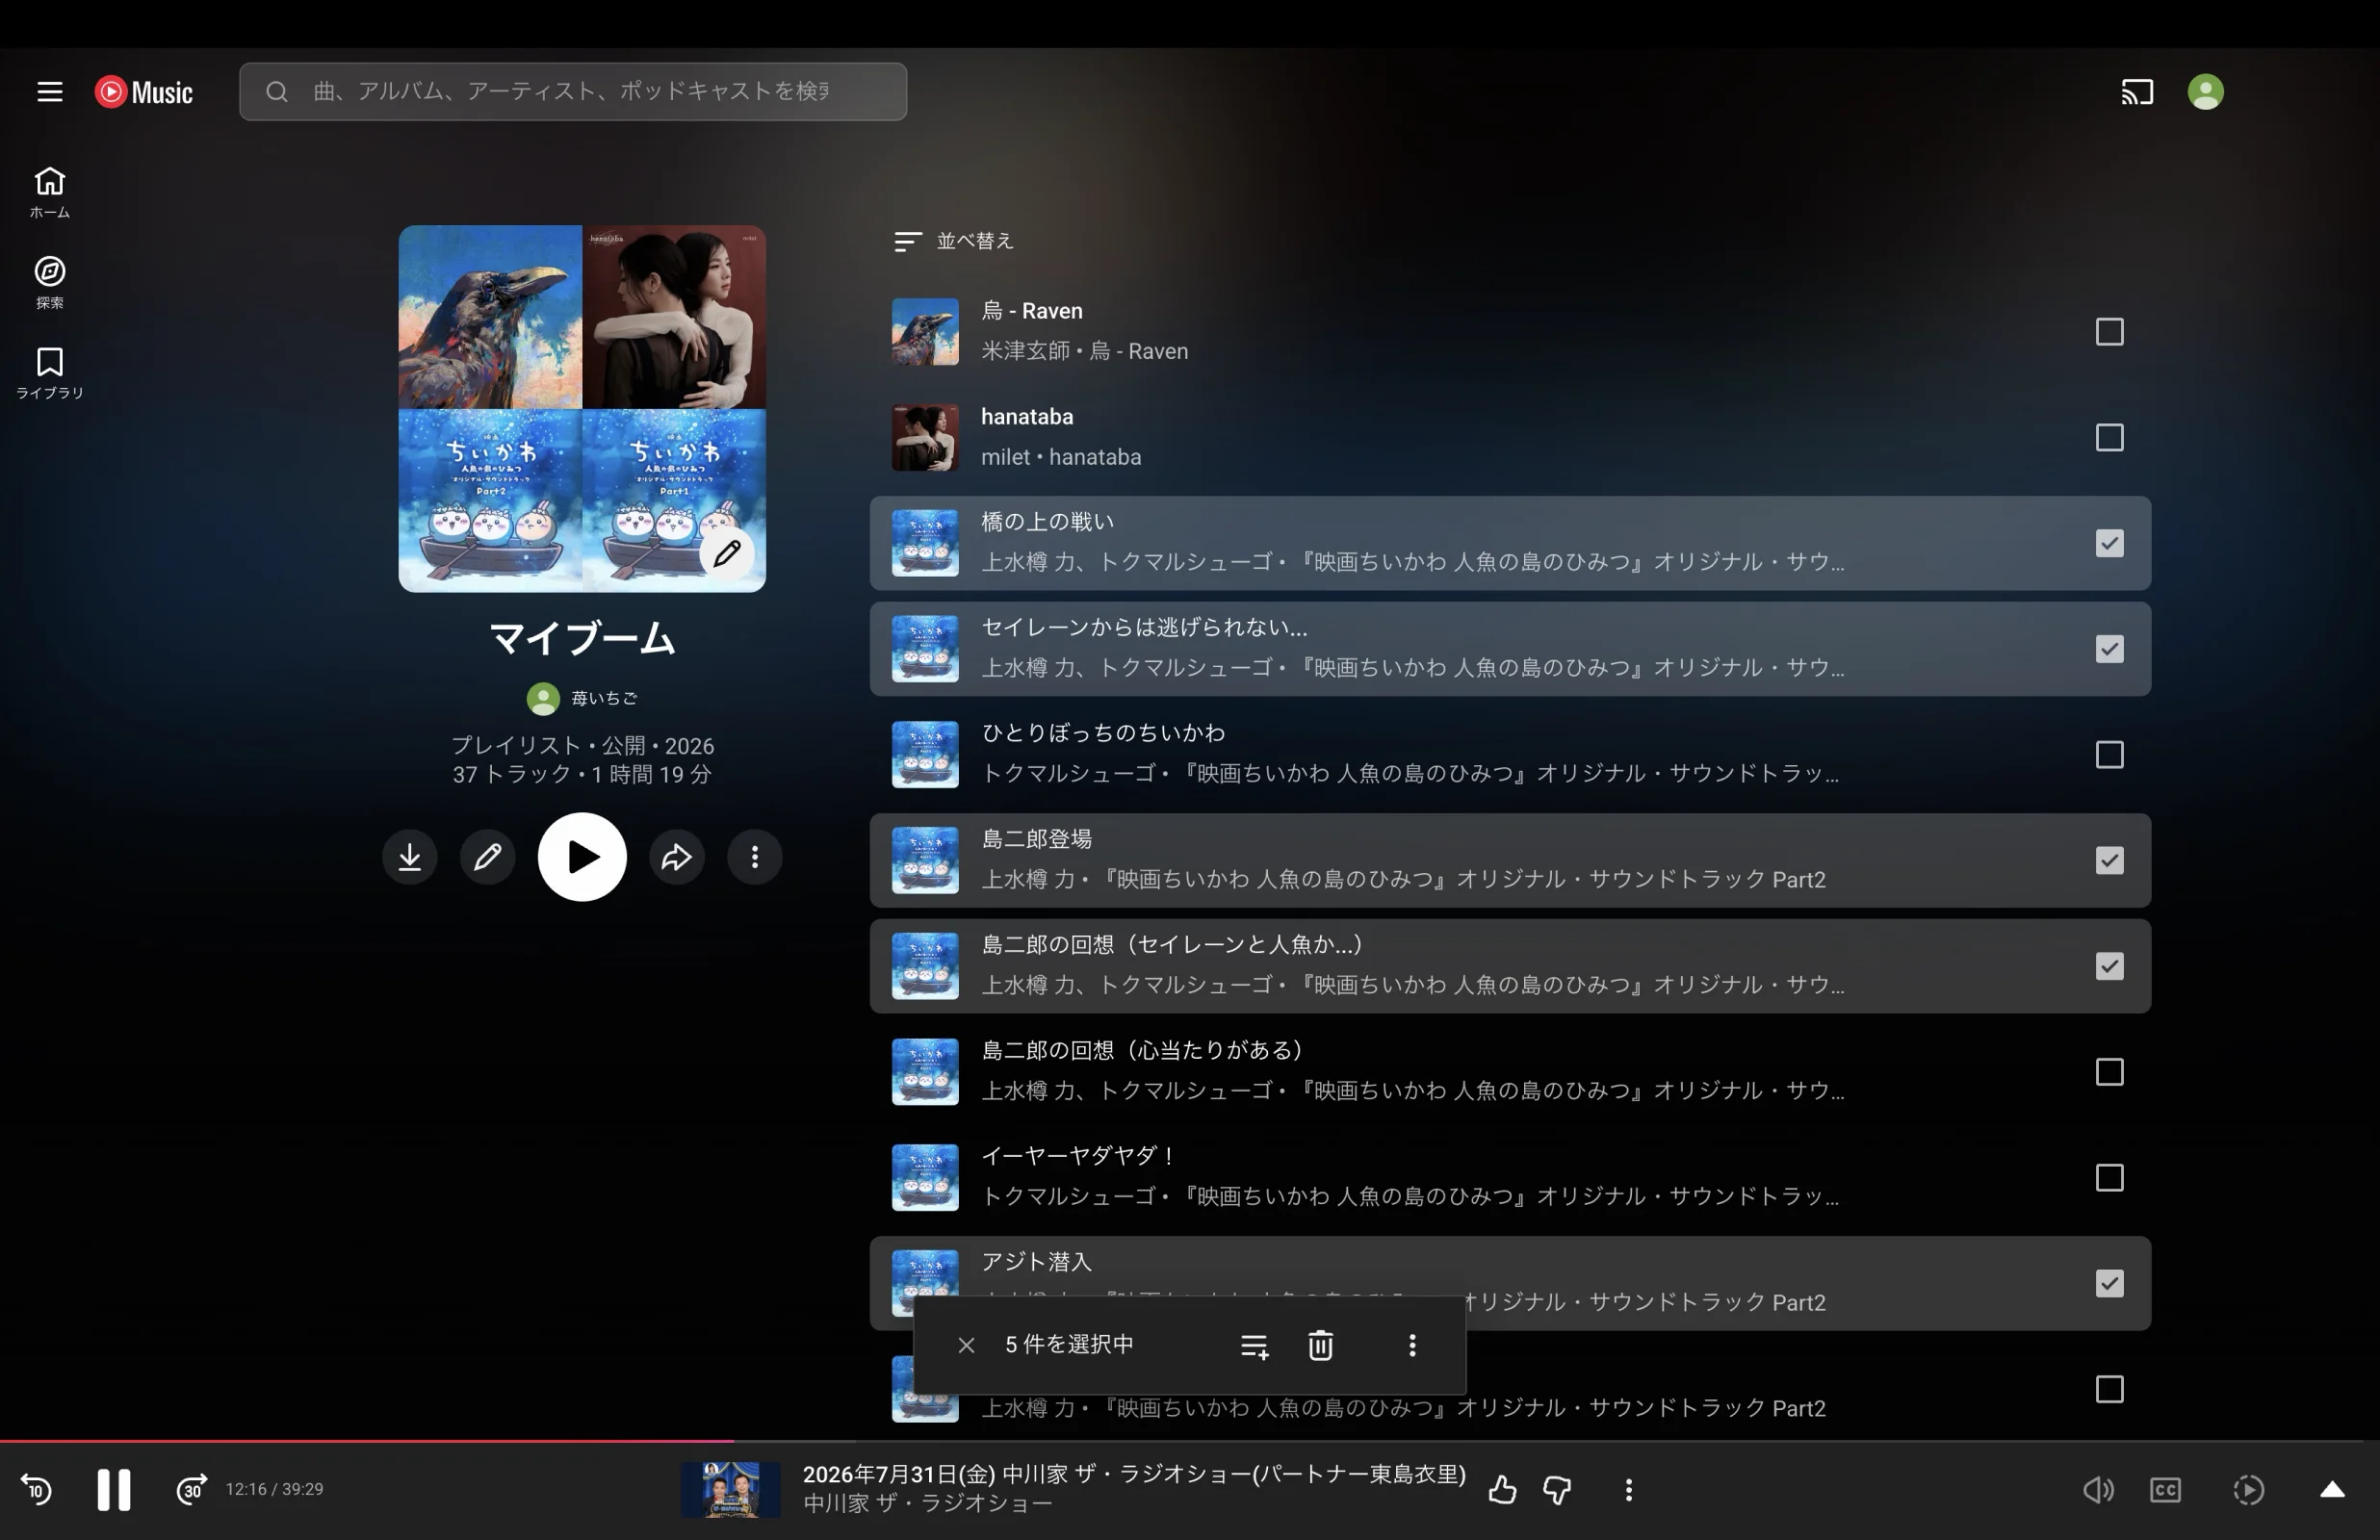Download the マイブーム playlist

410,857
